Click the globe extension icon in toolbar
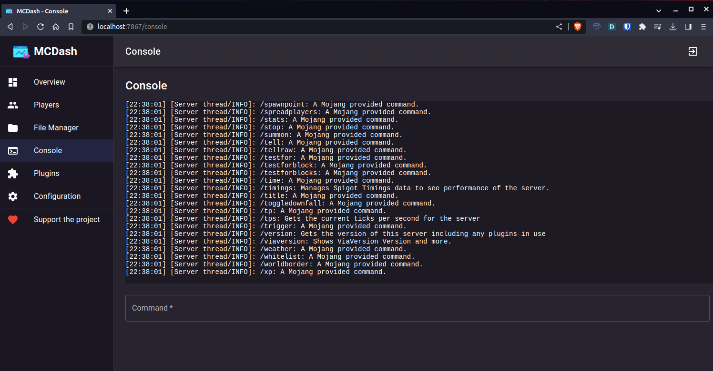The image size is (713, 371). 597,27
